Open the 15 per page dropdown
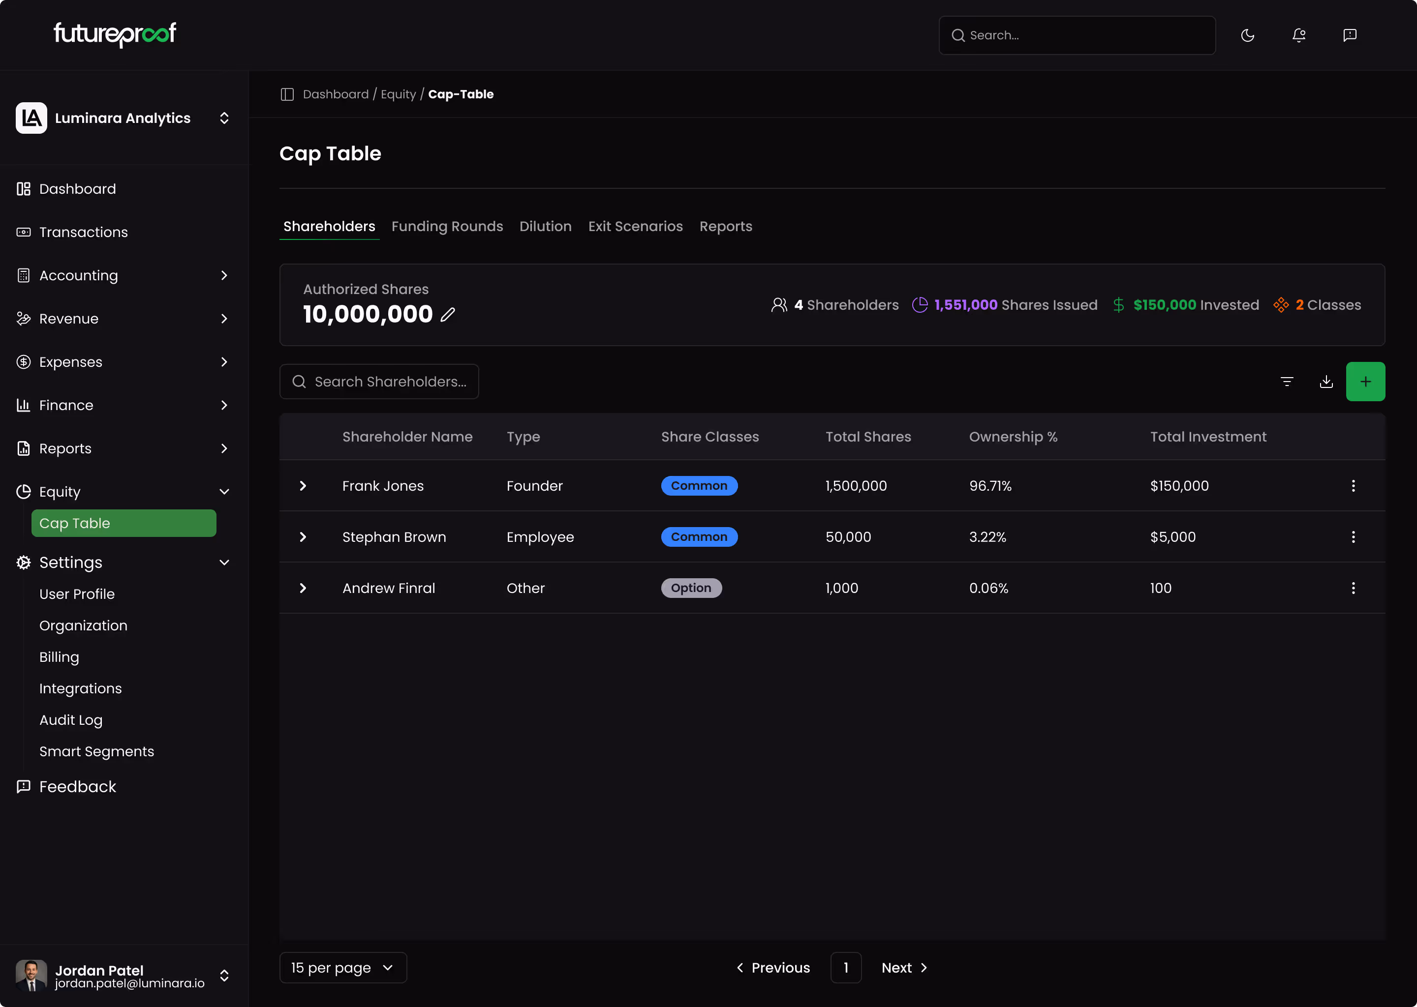This screenshot has width=1417, height=1007. 342,967
